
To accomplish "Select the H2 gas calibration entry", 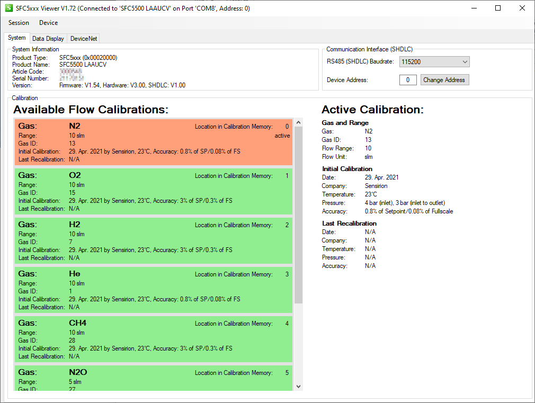I will click(x=154, y=240).
